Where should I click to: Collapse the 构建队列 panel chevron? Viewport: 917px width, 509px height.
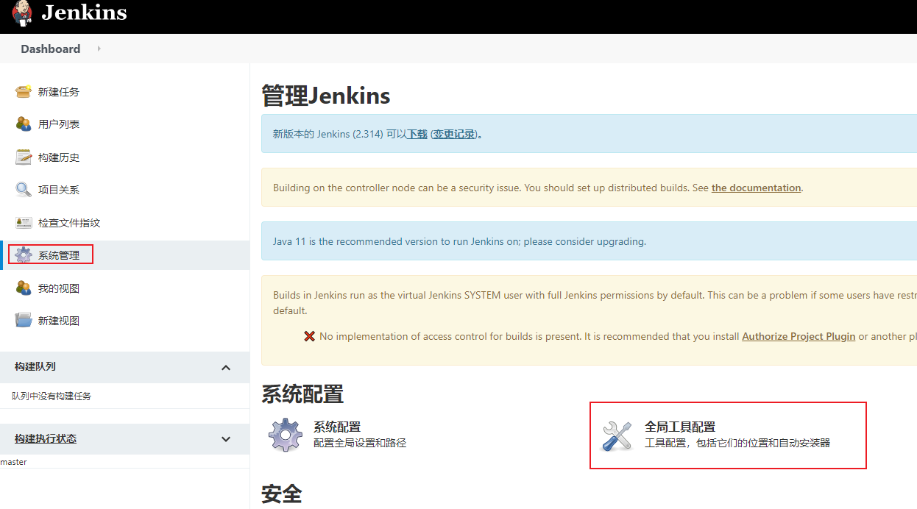pyautogui.click(x=226, y=368)
